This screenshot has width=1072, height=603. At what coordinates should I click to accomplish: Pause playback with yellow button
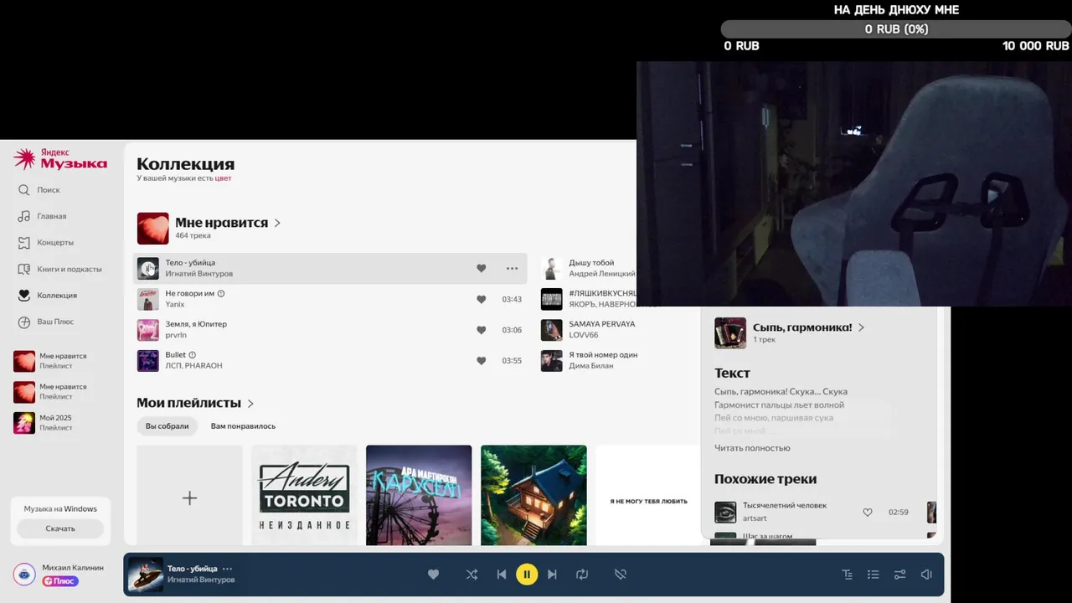click(527, 575)
